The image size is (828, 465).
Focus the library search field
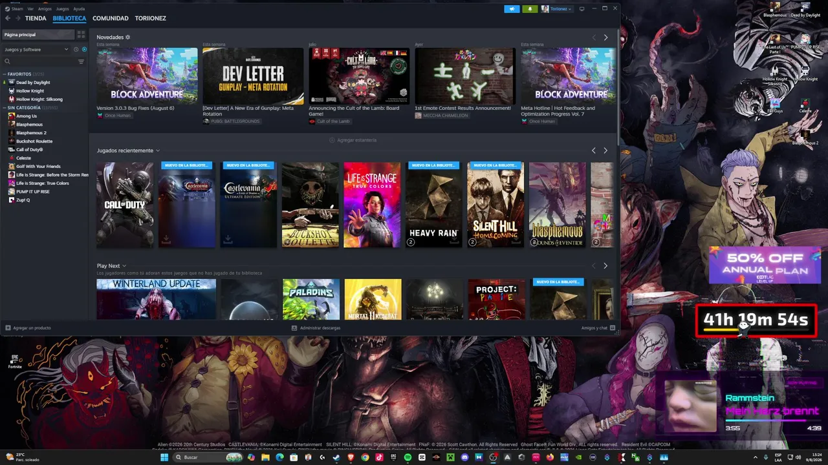click(x=39, y=61)
